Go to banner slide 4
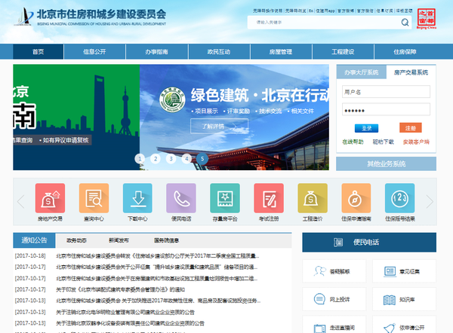The width and height of the screenshot is (453, 333). (x=186, y=158)
